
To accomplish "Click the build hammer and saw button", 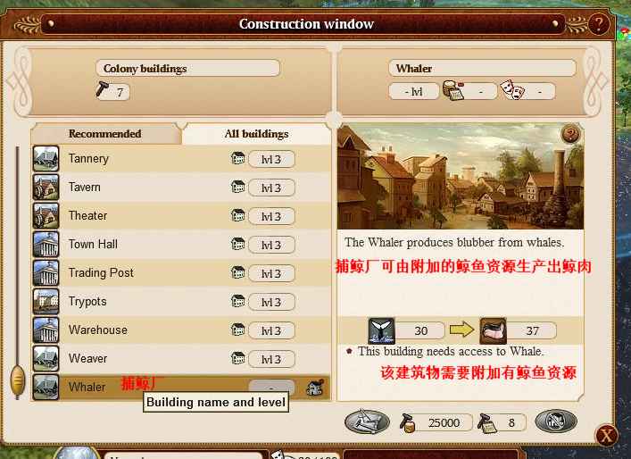I will point(367,421).
